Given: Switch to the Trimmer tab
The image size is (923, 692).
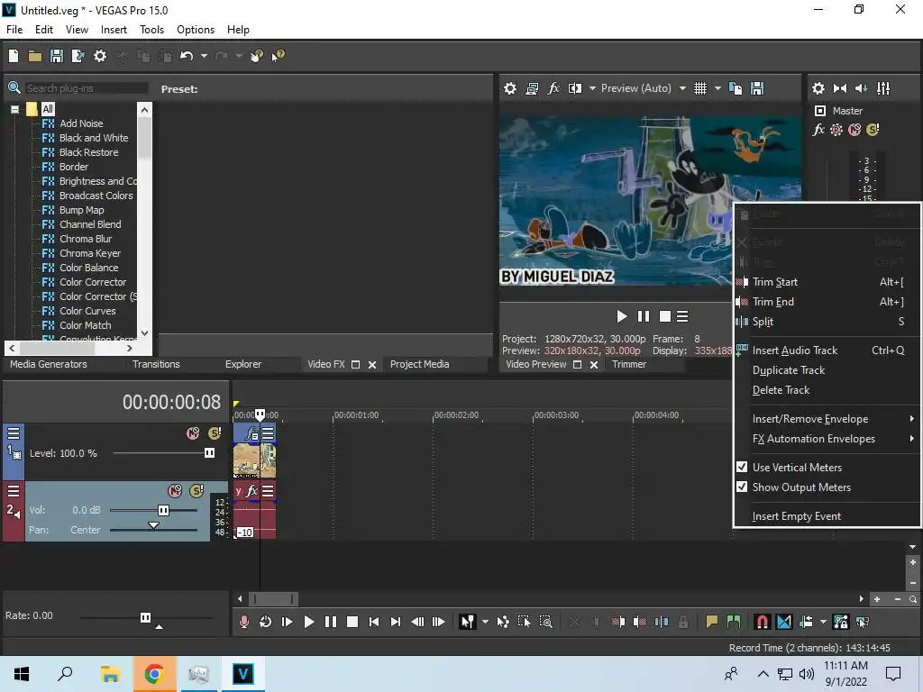Looking at the screenshot, I should [628, 364].
